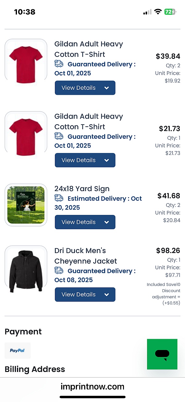185x402 pixels.
Task: Tap the delivery truck icon for the second T-shirt
Action: [x=59, y=136]
